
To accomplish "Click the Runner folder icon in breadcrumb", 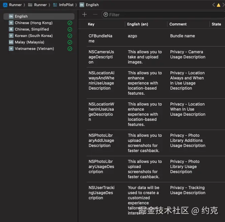I will (30, 5).
